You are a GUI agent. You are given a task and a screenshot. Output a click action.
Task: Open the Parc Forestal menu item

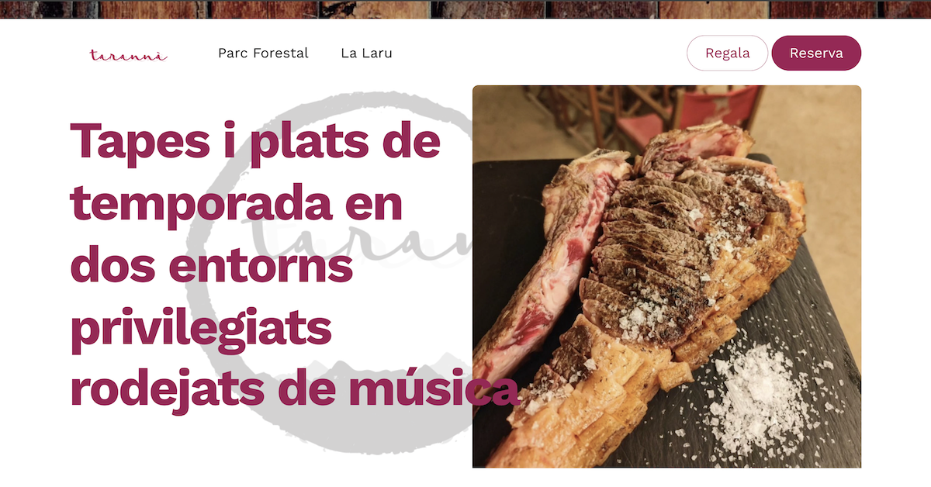[263, 54]
